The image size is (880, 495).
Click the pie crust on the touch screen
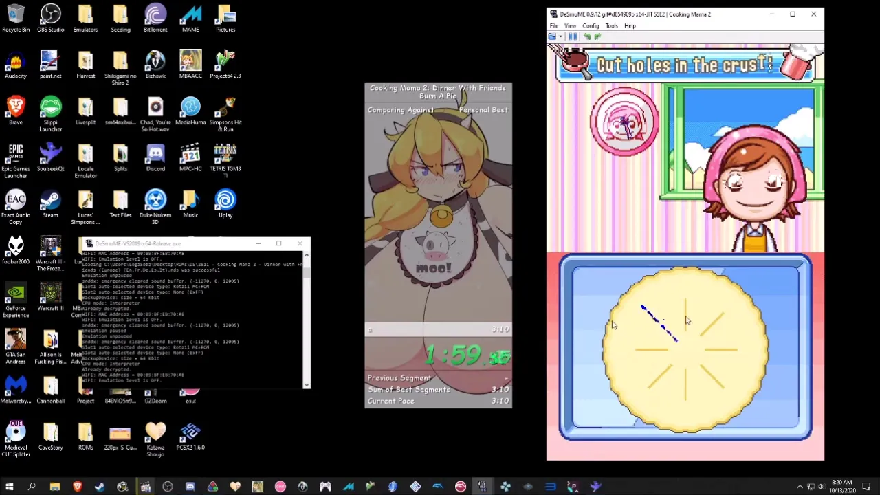click(x=685, y=349)
